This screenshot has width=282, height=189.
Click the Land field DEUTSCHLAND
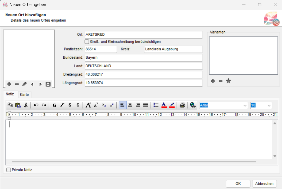143,66
